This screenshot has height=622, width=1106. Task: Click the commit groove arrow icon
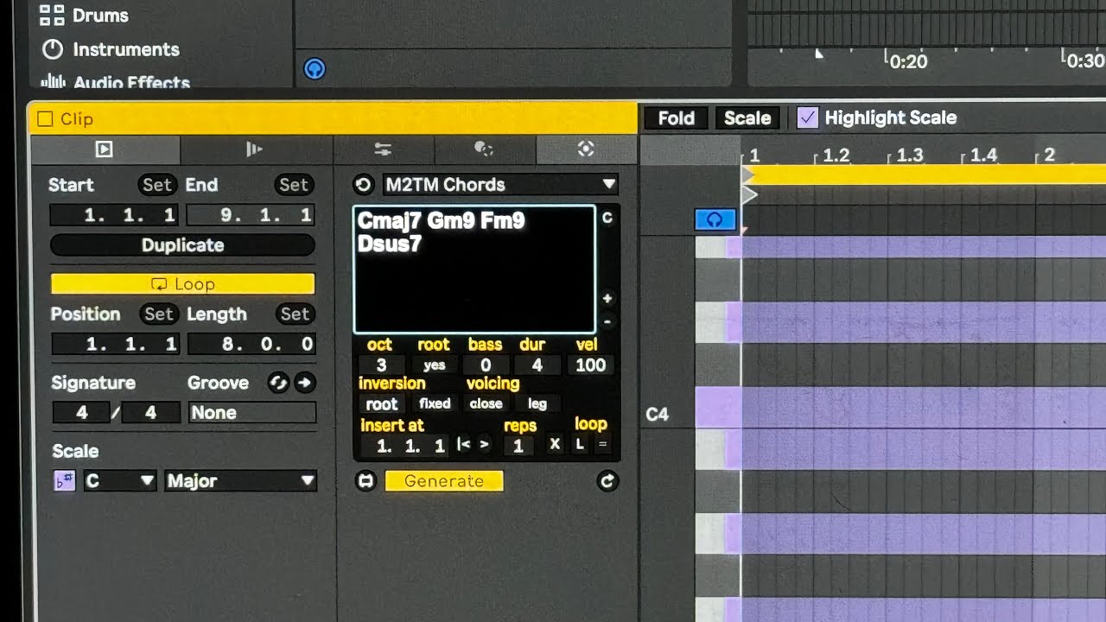[305, 383]
